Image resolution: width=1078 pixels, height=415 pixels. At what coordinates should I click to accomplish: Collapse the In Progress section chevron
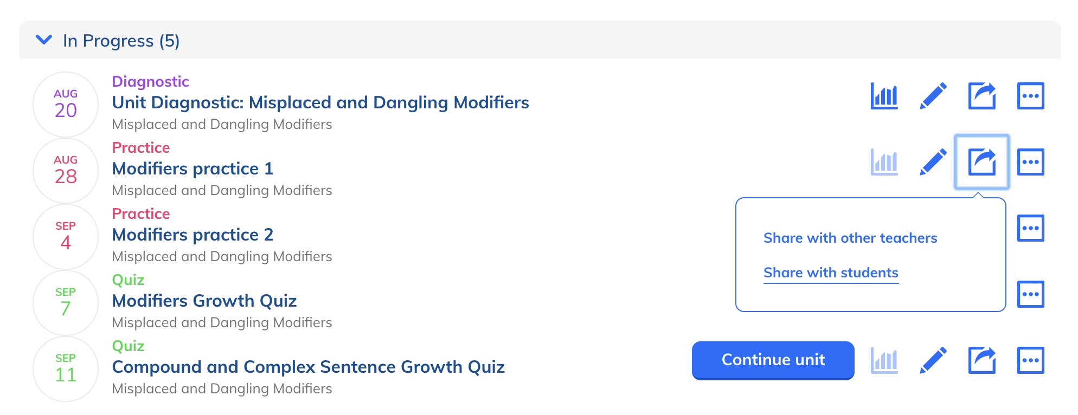point(44,40)
